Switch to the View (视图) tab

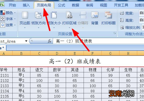coord(103,5)
